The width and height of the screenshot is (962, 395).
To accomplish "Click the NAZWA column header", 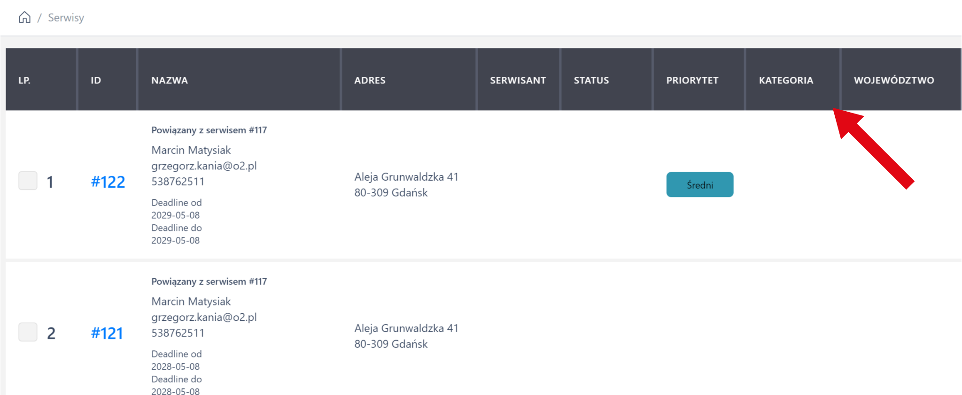I will pos(169,80).
